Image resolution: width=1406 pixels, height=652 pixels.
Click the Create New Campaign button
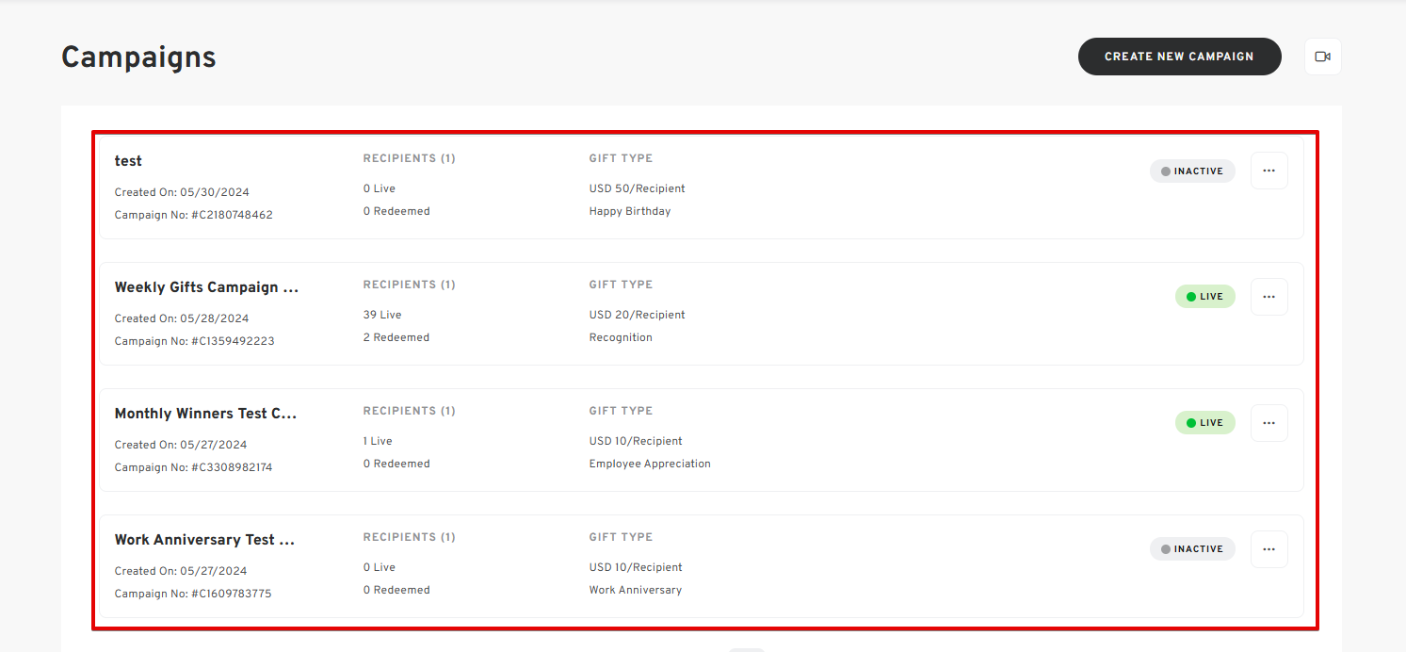1179,57
